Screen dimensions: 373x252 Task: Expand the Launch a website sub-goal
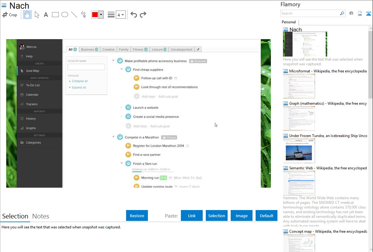121,107
